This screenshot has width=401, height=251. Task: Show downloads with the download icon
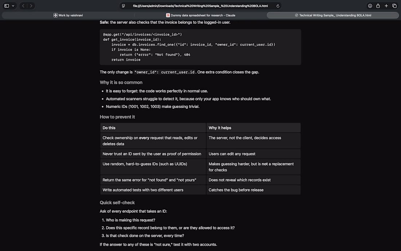(370, 6)
